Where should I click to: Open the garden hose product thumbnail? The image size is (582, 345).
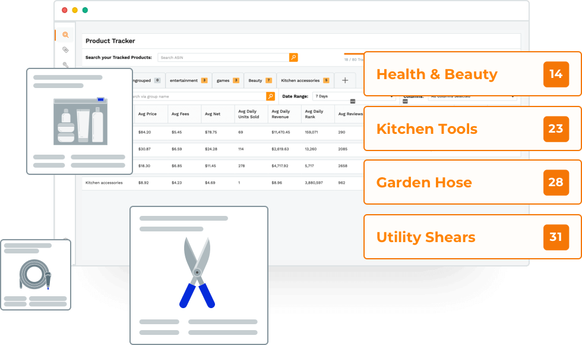(35, 274)
